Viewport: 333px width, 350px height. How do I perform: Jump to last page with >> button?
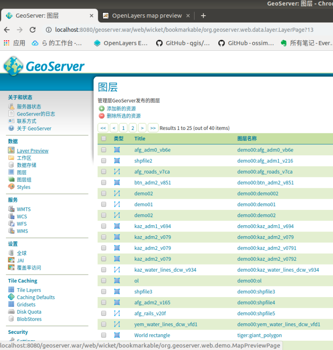click(x=153, y=128)
